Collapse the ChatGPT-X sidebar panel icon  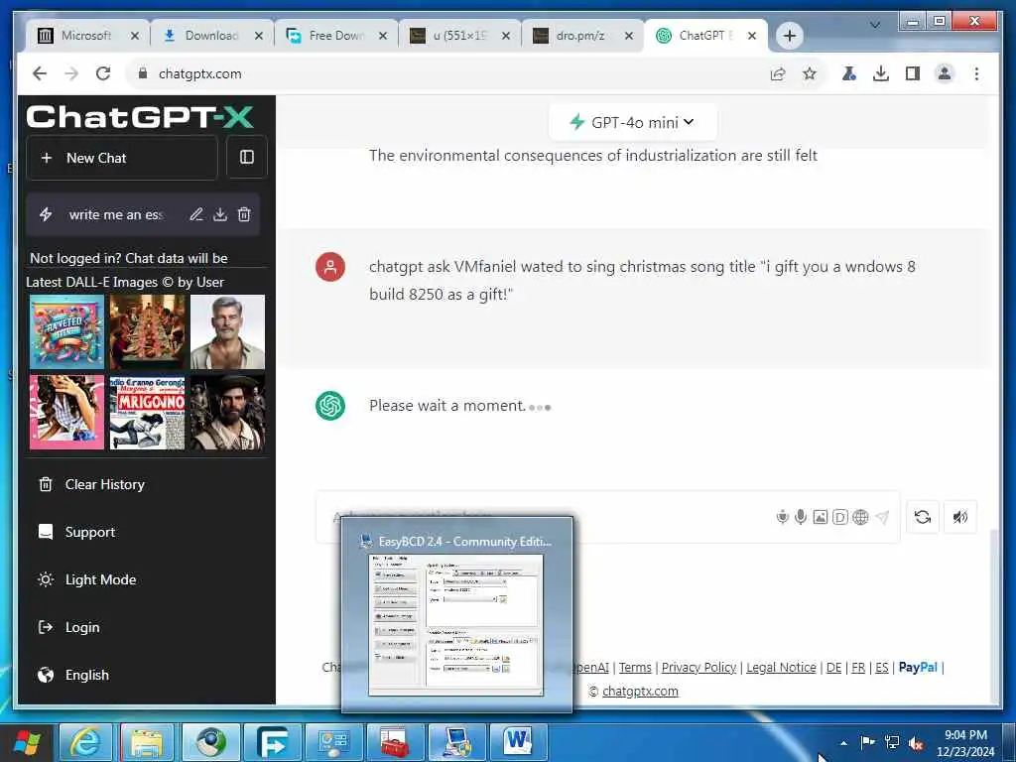click(x=247, y=157)
